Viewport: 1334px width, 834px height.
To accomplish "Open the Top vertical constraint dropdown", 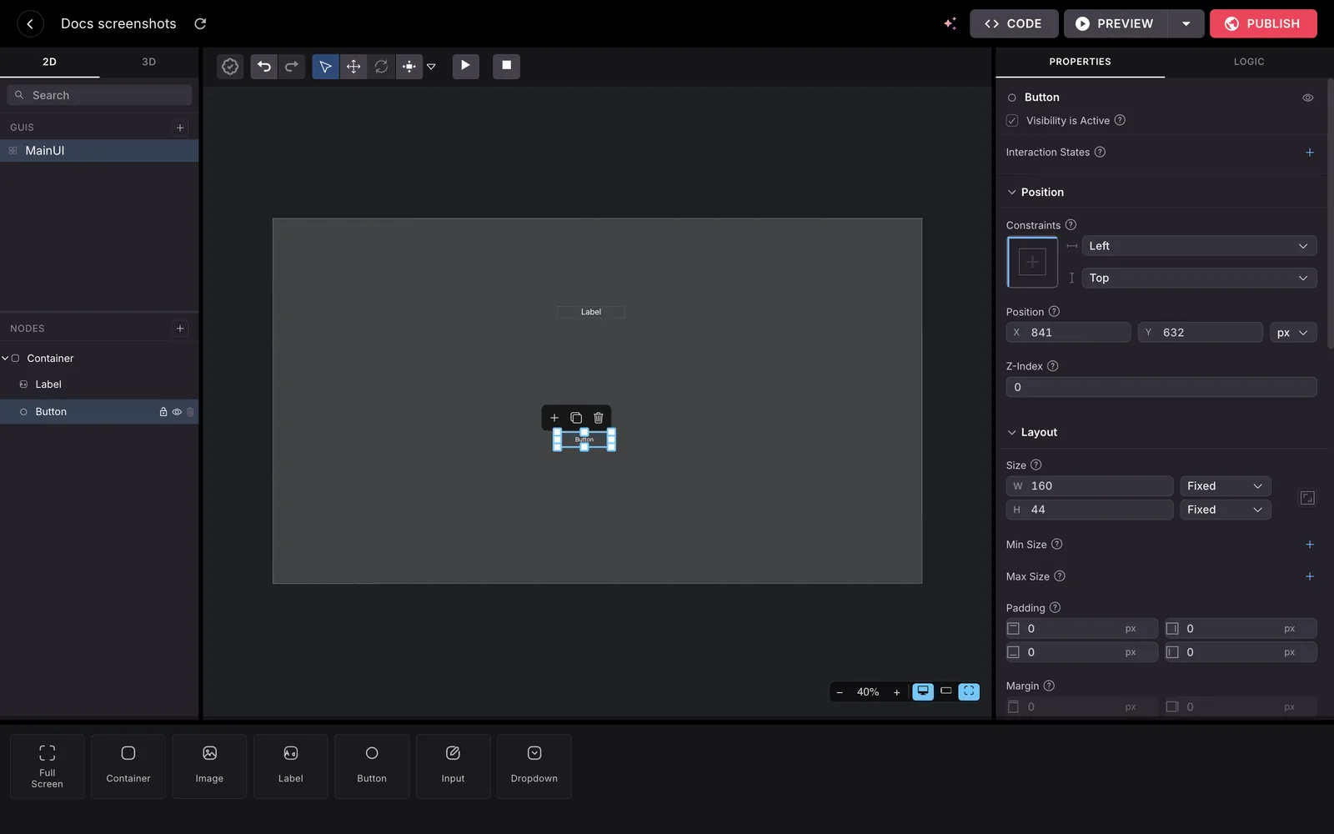I will pos(1199,278).
